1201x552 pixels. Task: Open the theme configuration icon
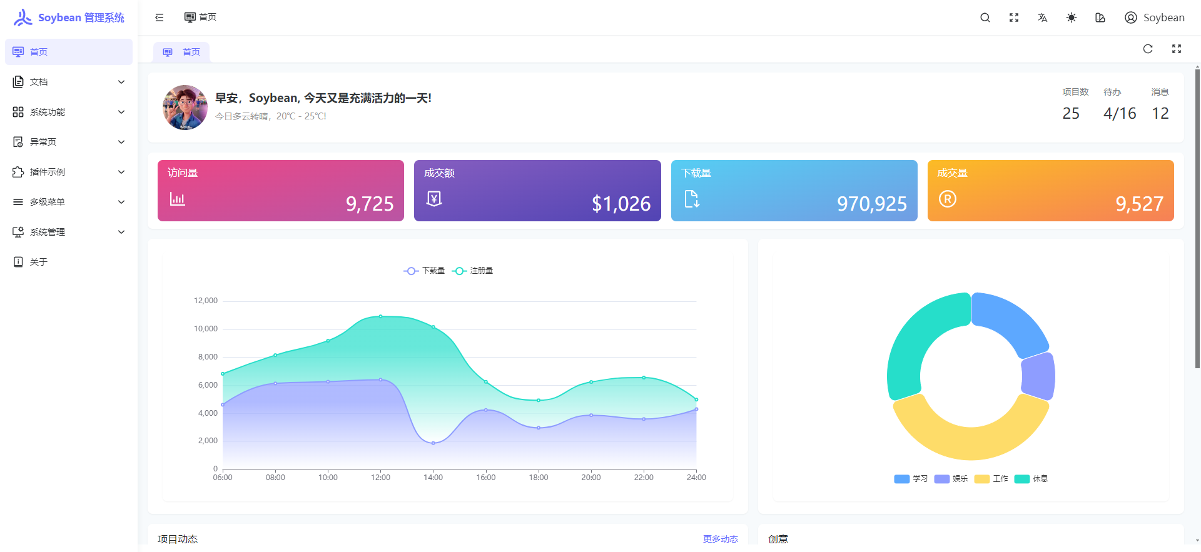click(1100, 18)
